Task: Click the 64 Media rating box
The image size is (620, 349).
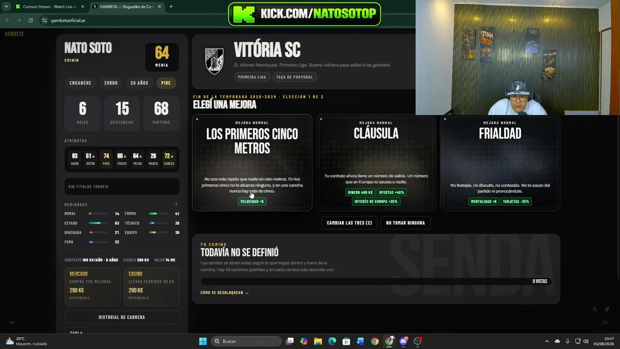Action: point(162,57)
